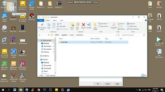The width and height of the screenshot is (165, 92).
Task: Open Downloads under Quick access
Action: click(x=47, y=46)
